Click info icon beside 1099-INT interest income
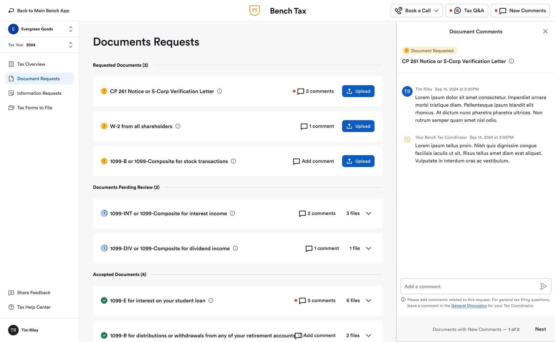Screen dimensions: 555x342 232,213
